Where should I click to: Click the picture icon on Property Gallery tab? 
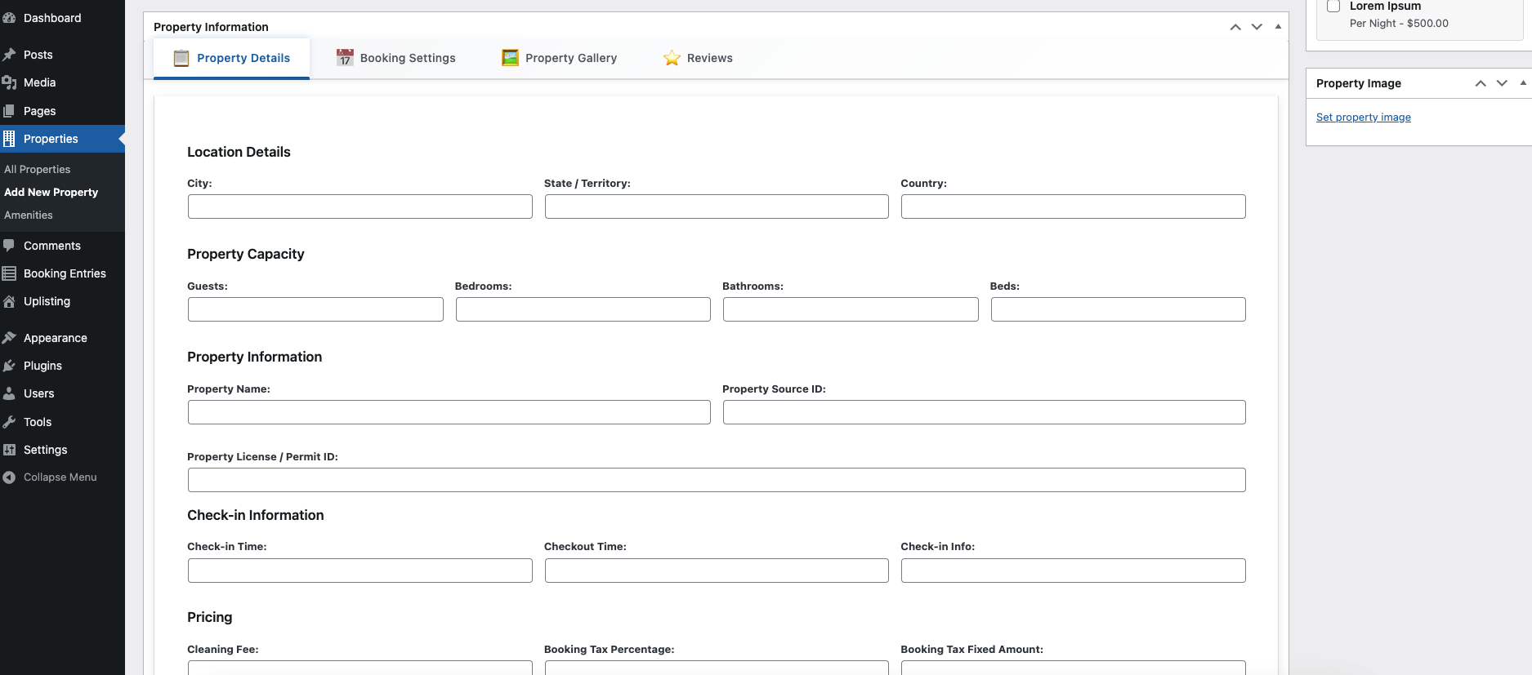[510, 57]
